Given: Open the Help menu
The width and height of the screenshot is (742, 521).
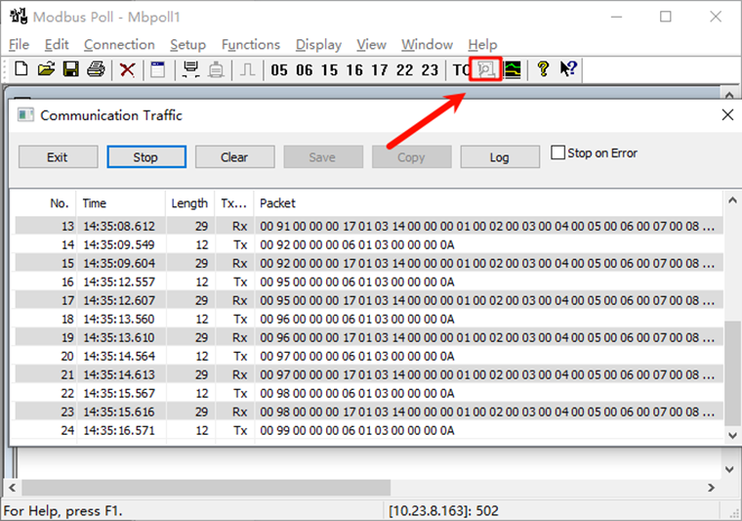Looking at the screenshot, I should [482, 45].
